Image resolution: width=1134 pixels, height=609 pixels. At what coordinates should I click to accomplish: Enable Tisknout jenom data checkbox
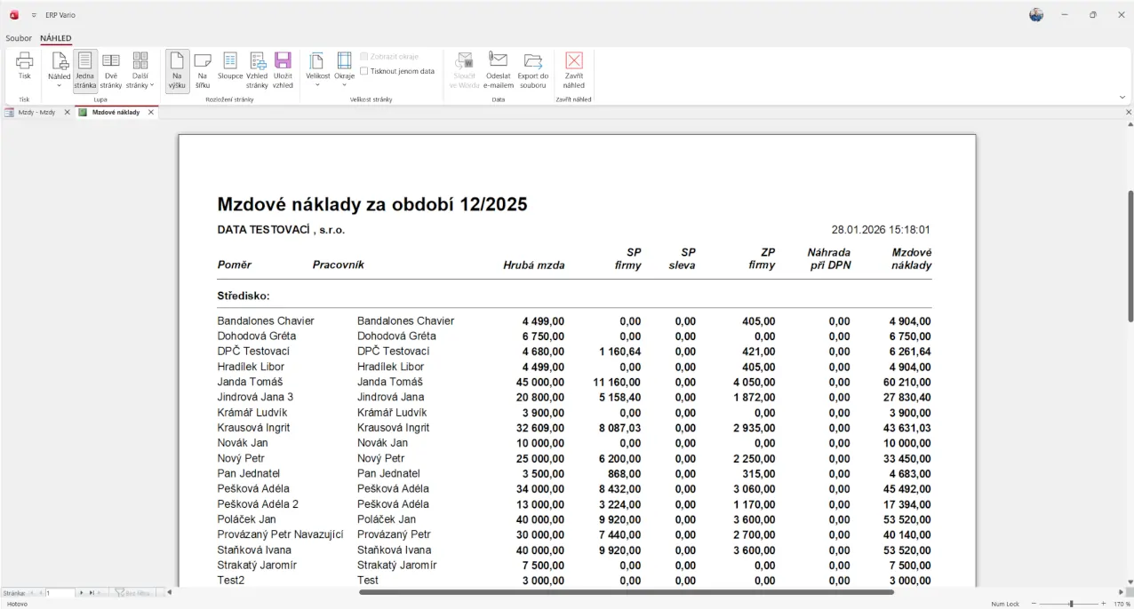[364, 71]
